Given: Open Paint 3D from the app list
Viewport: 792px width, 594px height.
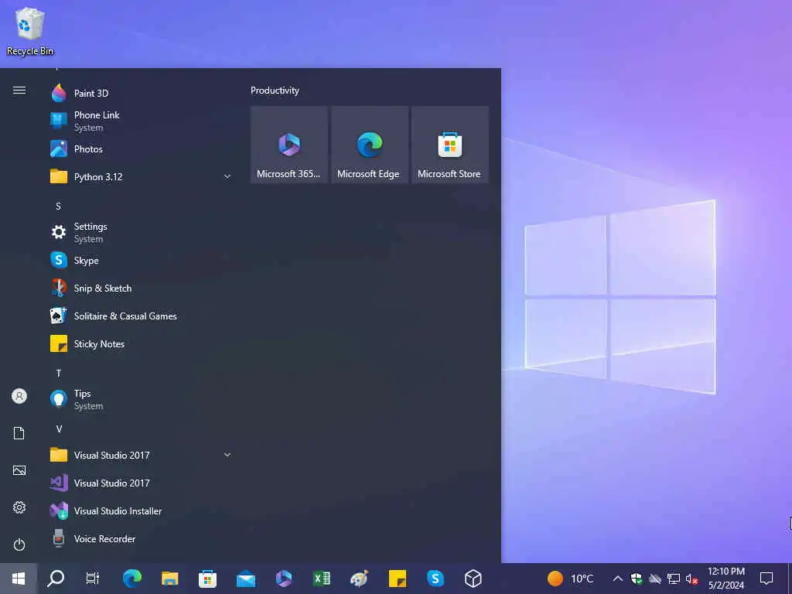Looking at the screenshot, I should click(142, 93).
